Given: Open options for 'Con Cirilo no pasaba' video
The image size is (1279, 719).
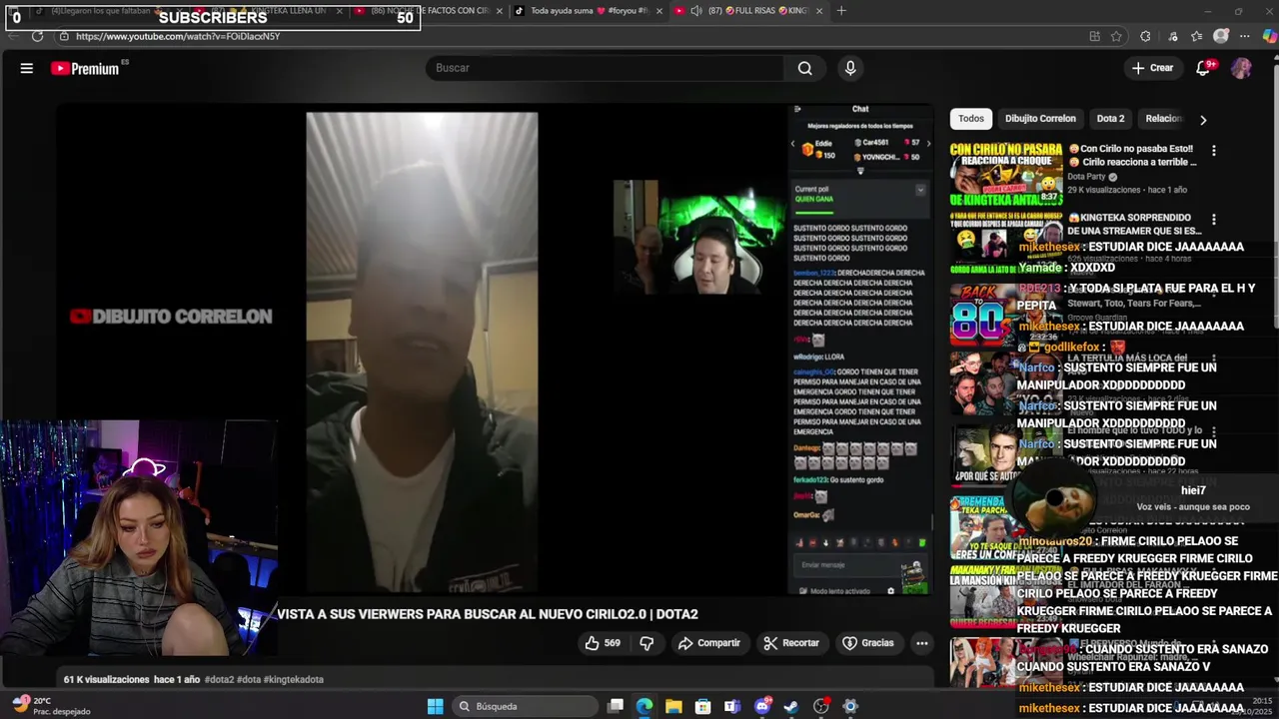Looking at the screenshot, I should (x=1214, y=151).
